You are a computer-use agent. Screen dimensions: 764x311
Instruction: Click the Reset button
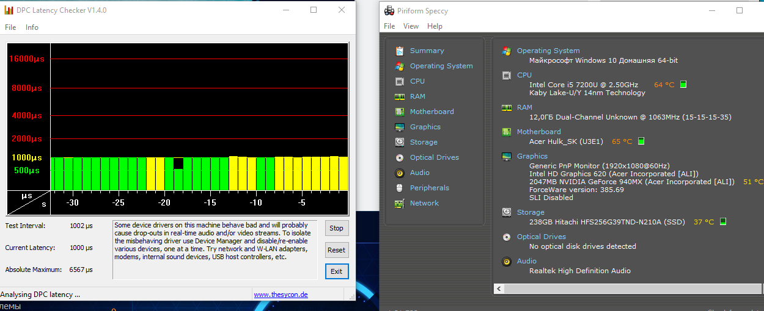[336, 250]
